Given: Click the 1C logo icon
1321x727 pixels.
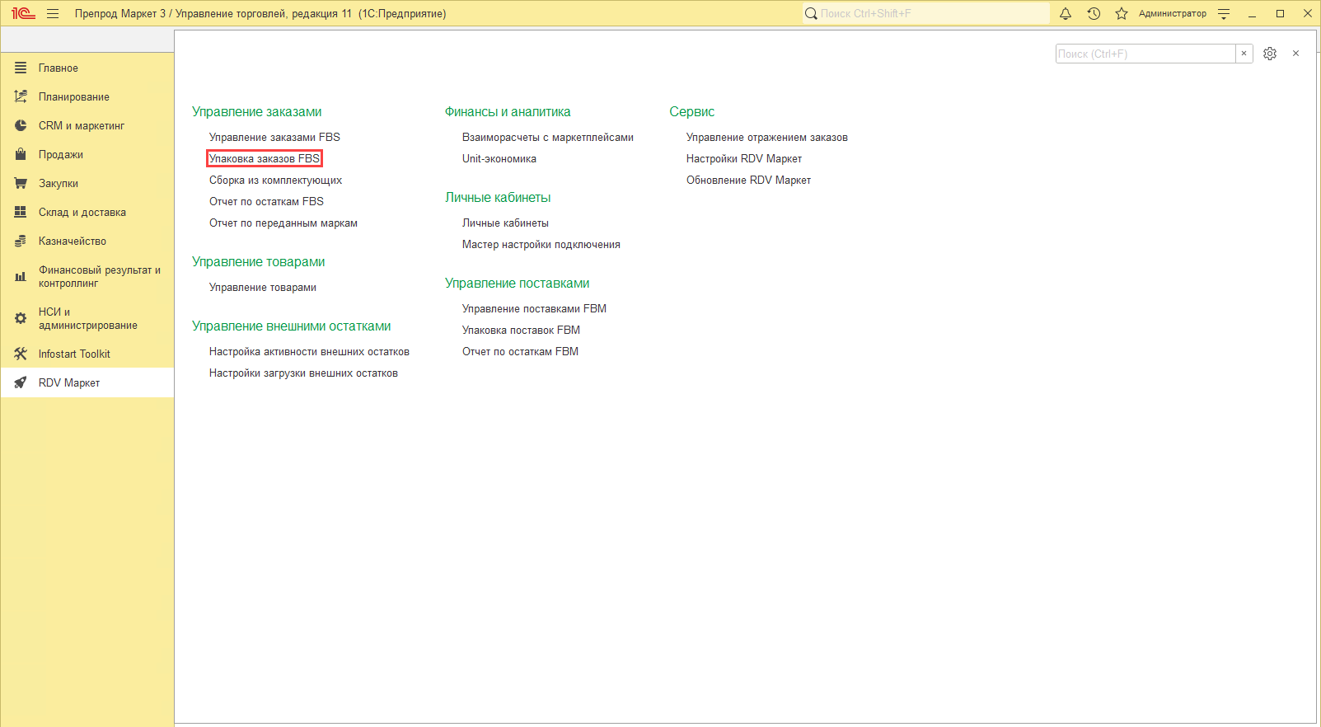Looking at the screenshot, I should pos(22,14).
